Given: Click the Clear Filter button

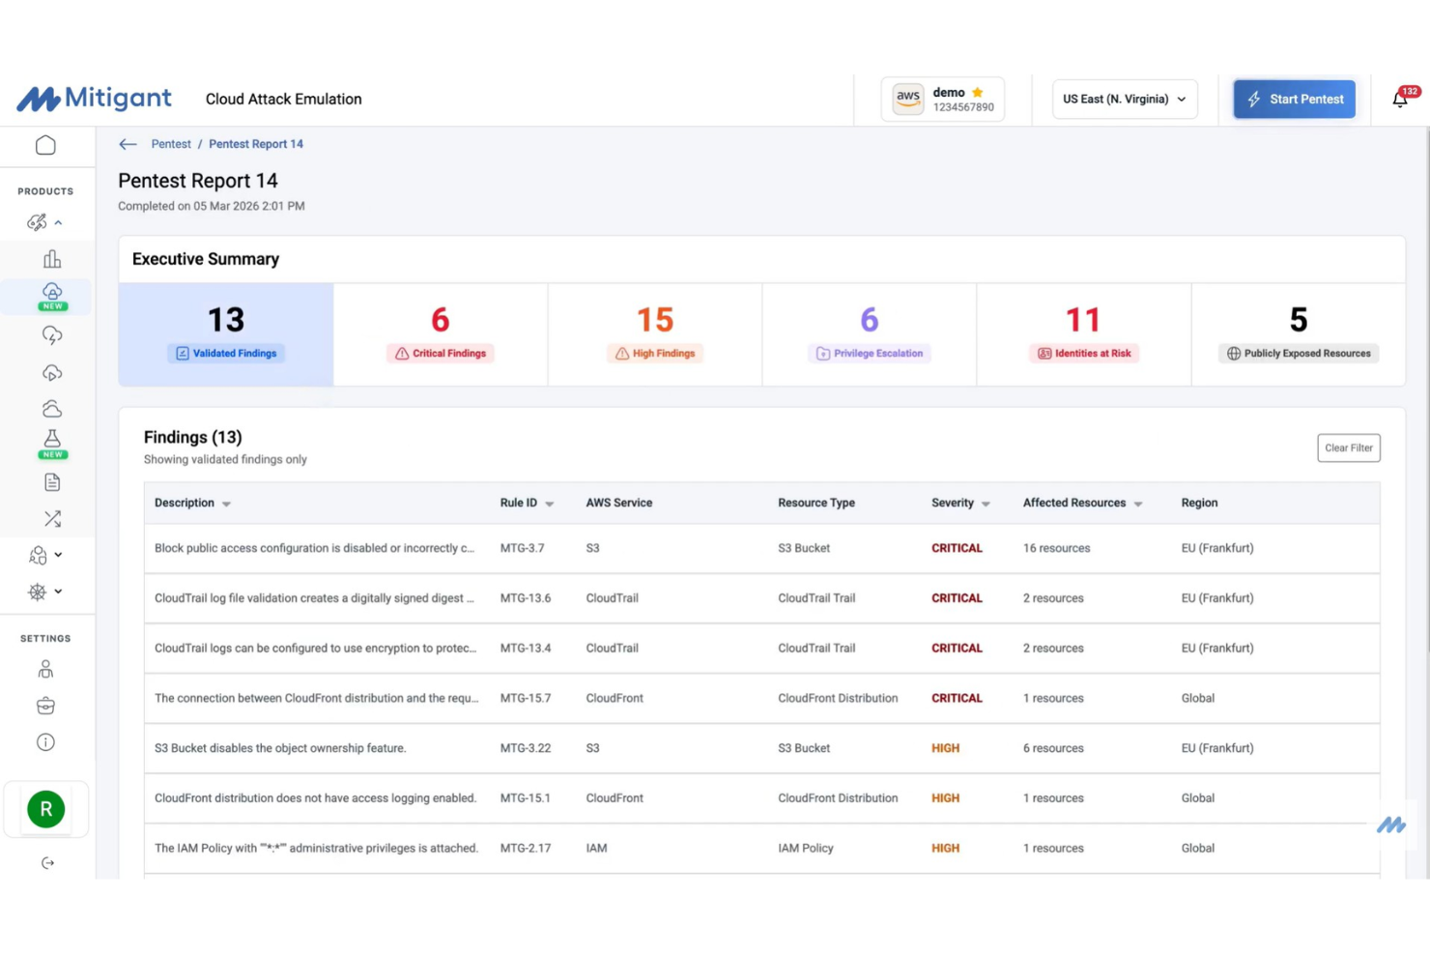Looking at the screenshot, I should click(x=1349, y=448).
